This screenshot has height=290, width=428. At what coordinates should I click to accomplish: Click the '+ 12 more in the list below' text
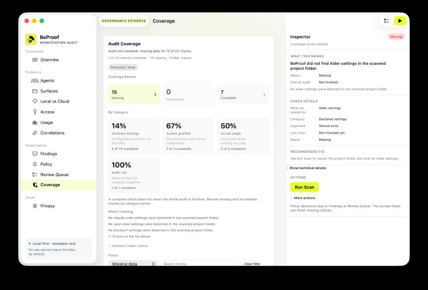coord(129,236)
